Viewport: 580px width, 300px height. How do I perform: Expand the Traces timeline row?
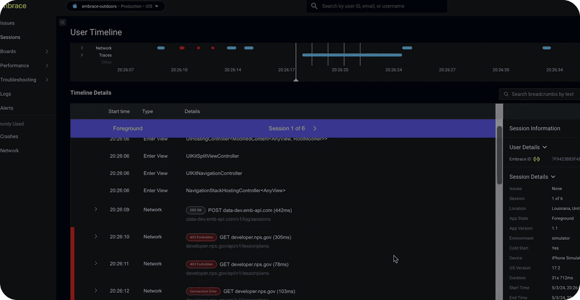pyautogui.click(x=82, y=55)
